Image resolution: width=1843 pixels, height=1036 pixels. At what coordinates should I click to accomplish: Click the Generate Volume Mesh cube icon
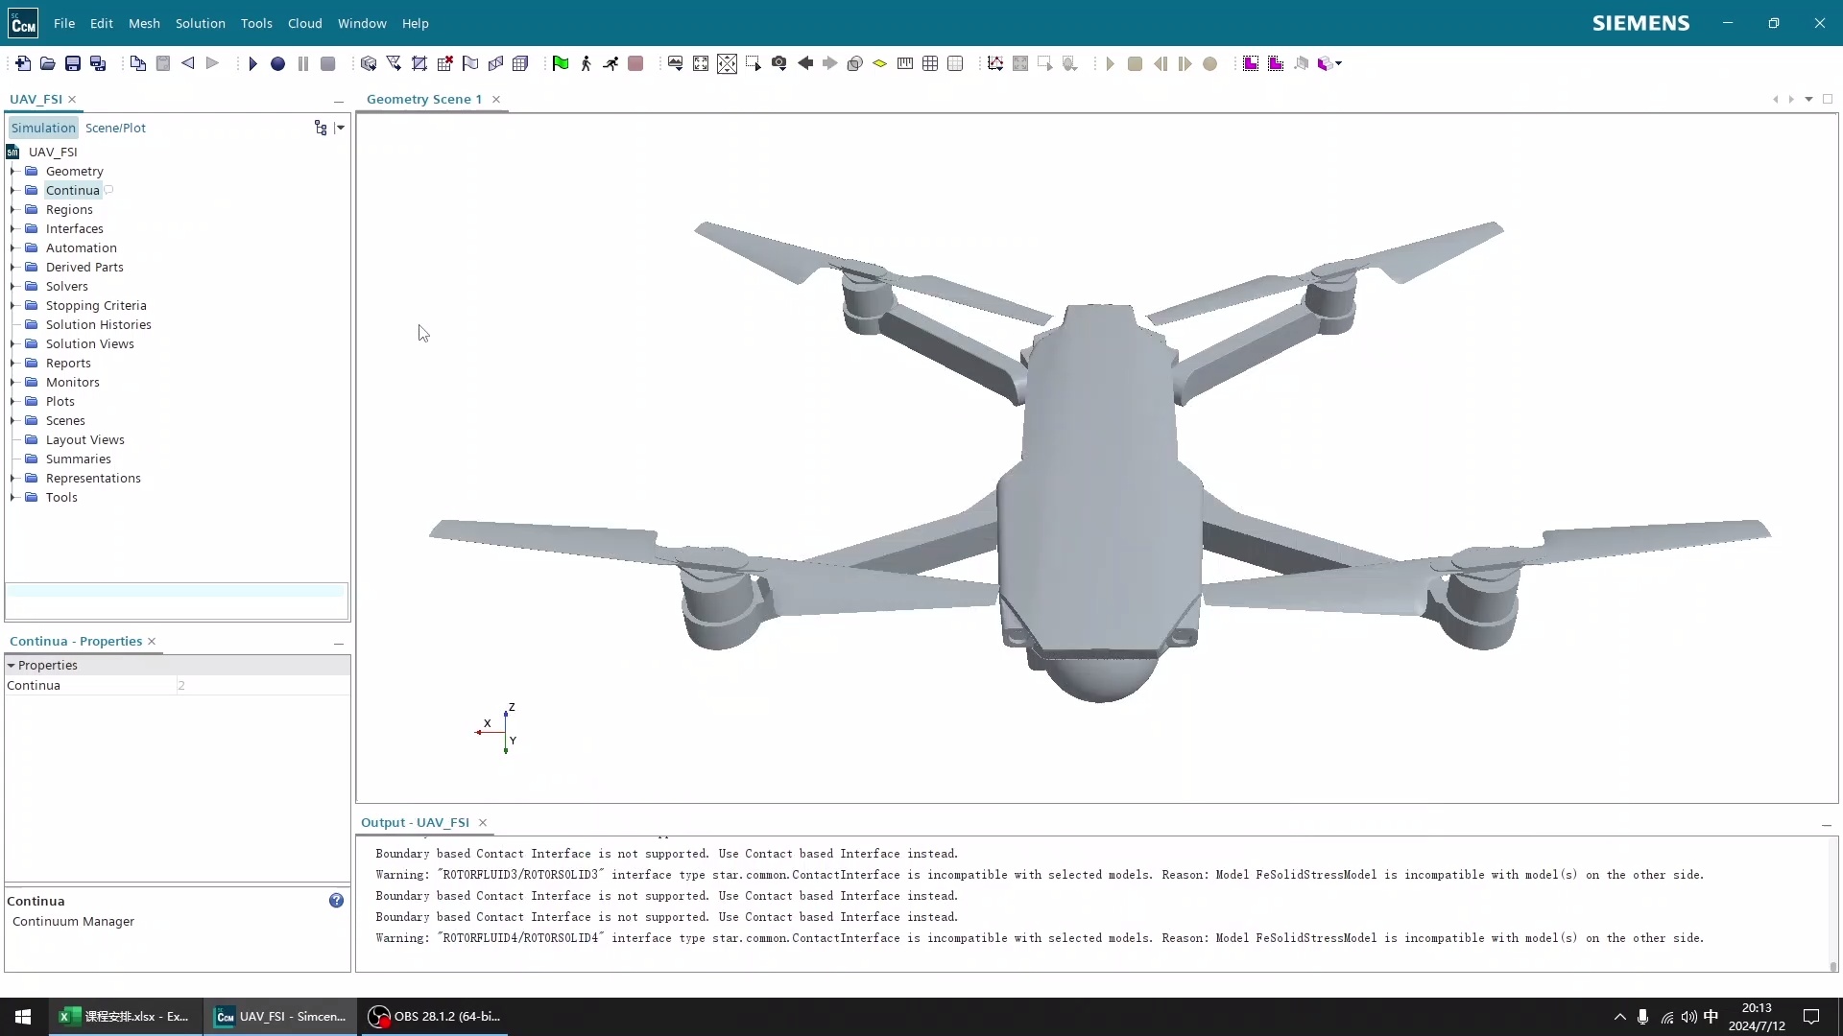point(369,63)
